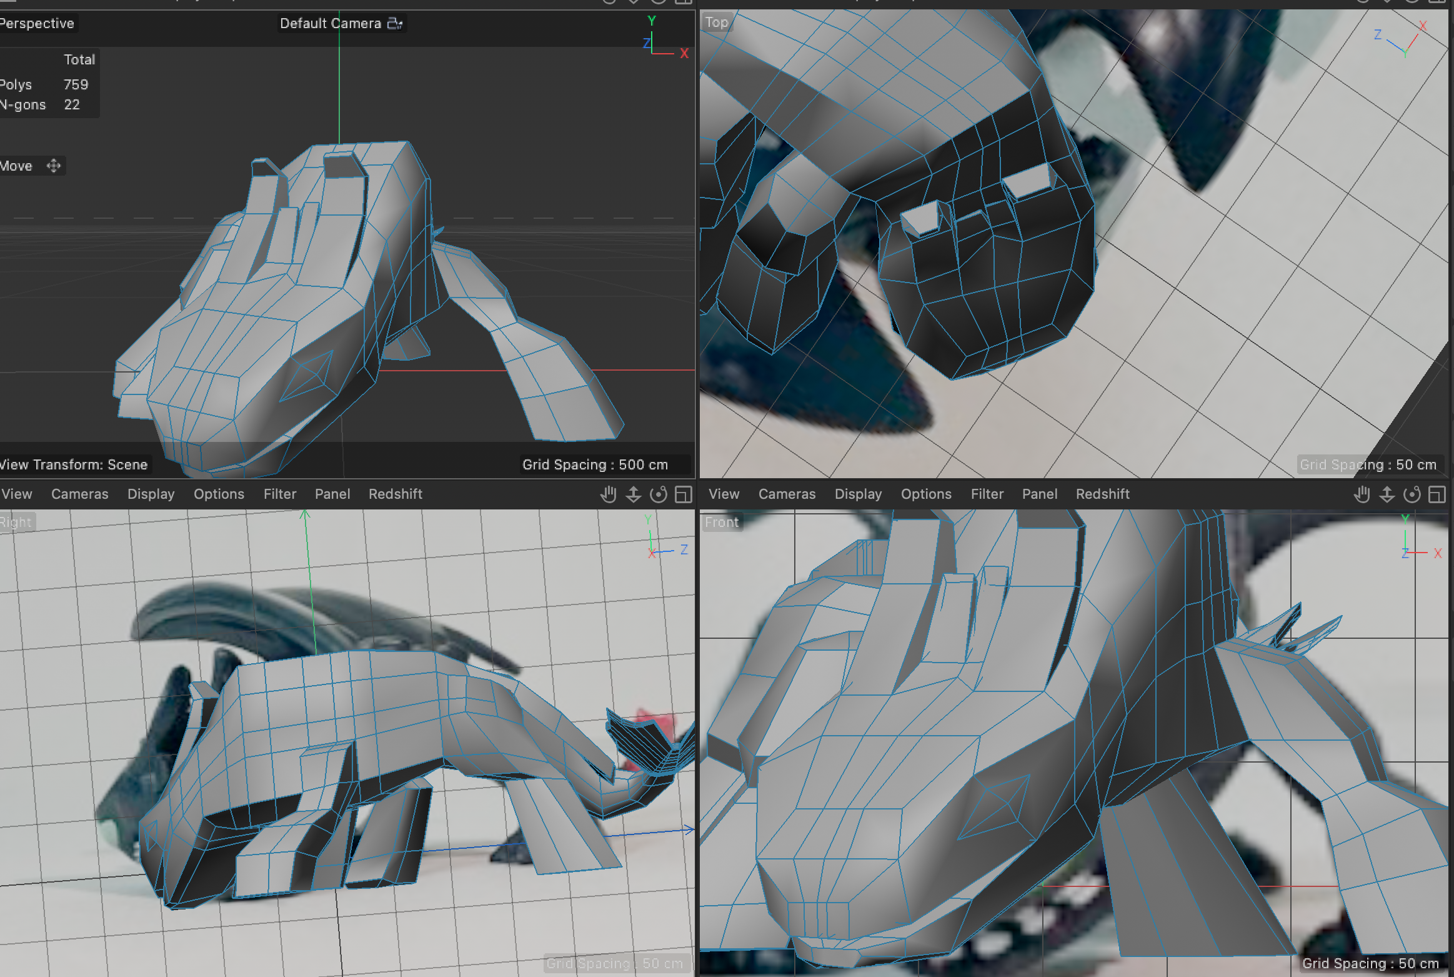Select the Move tool icon in Perspective view
Image resolution: width=1454 pixels, height=977 pixels.
click(x=53, y=165)
